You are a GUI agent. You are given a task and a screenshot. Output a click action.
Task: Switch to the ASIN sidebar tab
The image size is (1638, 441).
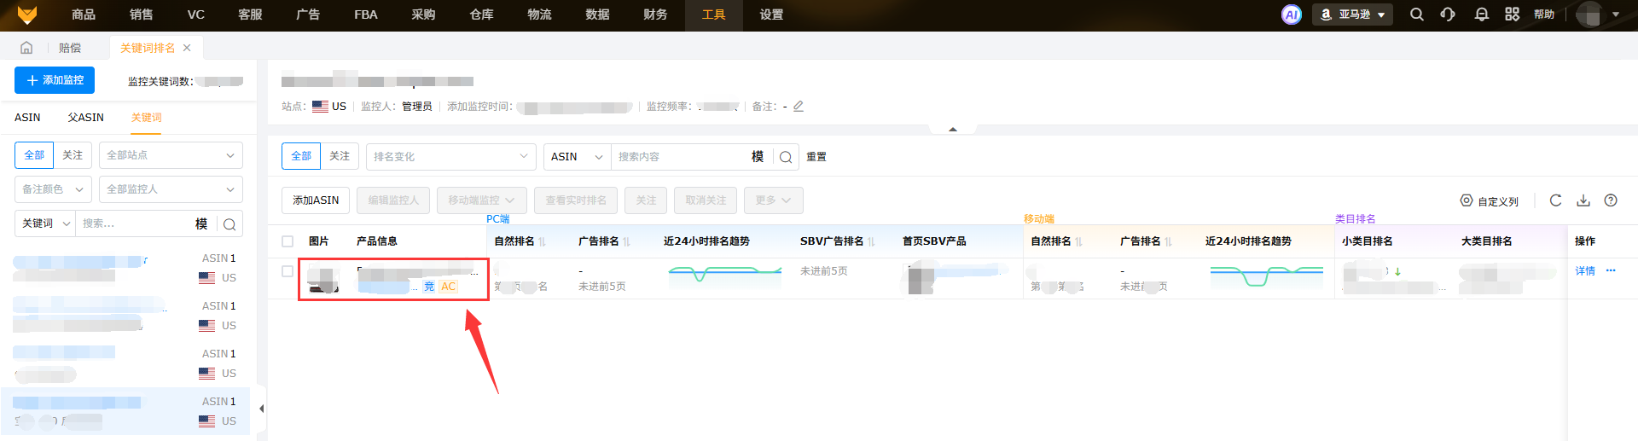[x=27, y=118]
